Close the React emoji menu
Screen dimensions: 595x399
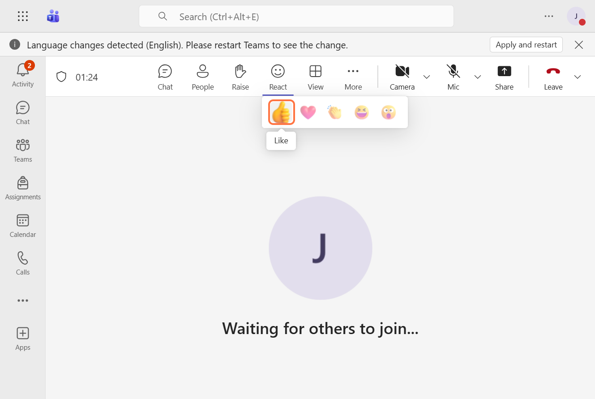278,77
